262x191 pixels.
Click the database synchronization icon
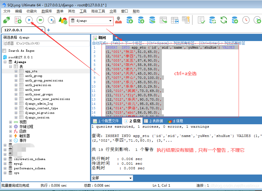tap(213, 20)
